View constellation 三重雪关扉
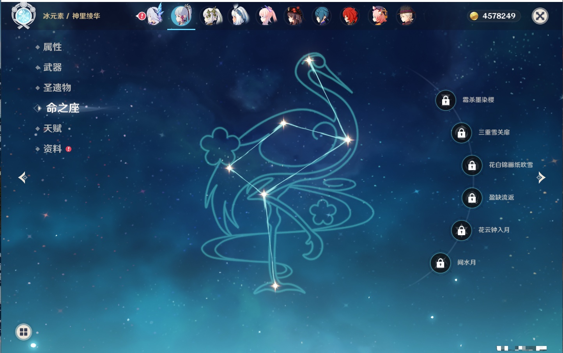563x353 pixels. pyautogui.click(x=494, y=132)
